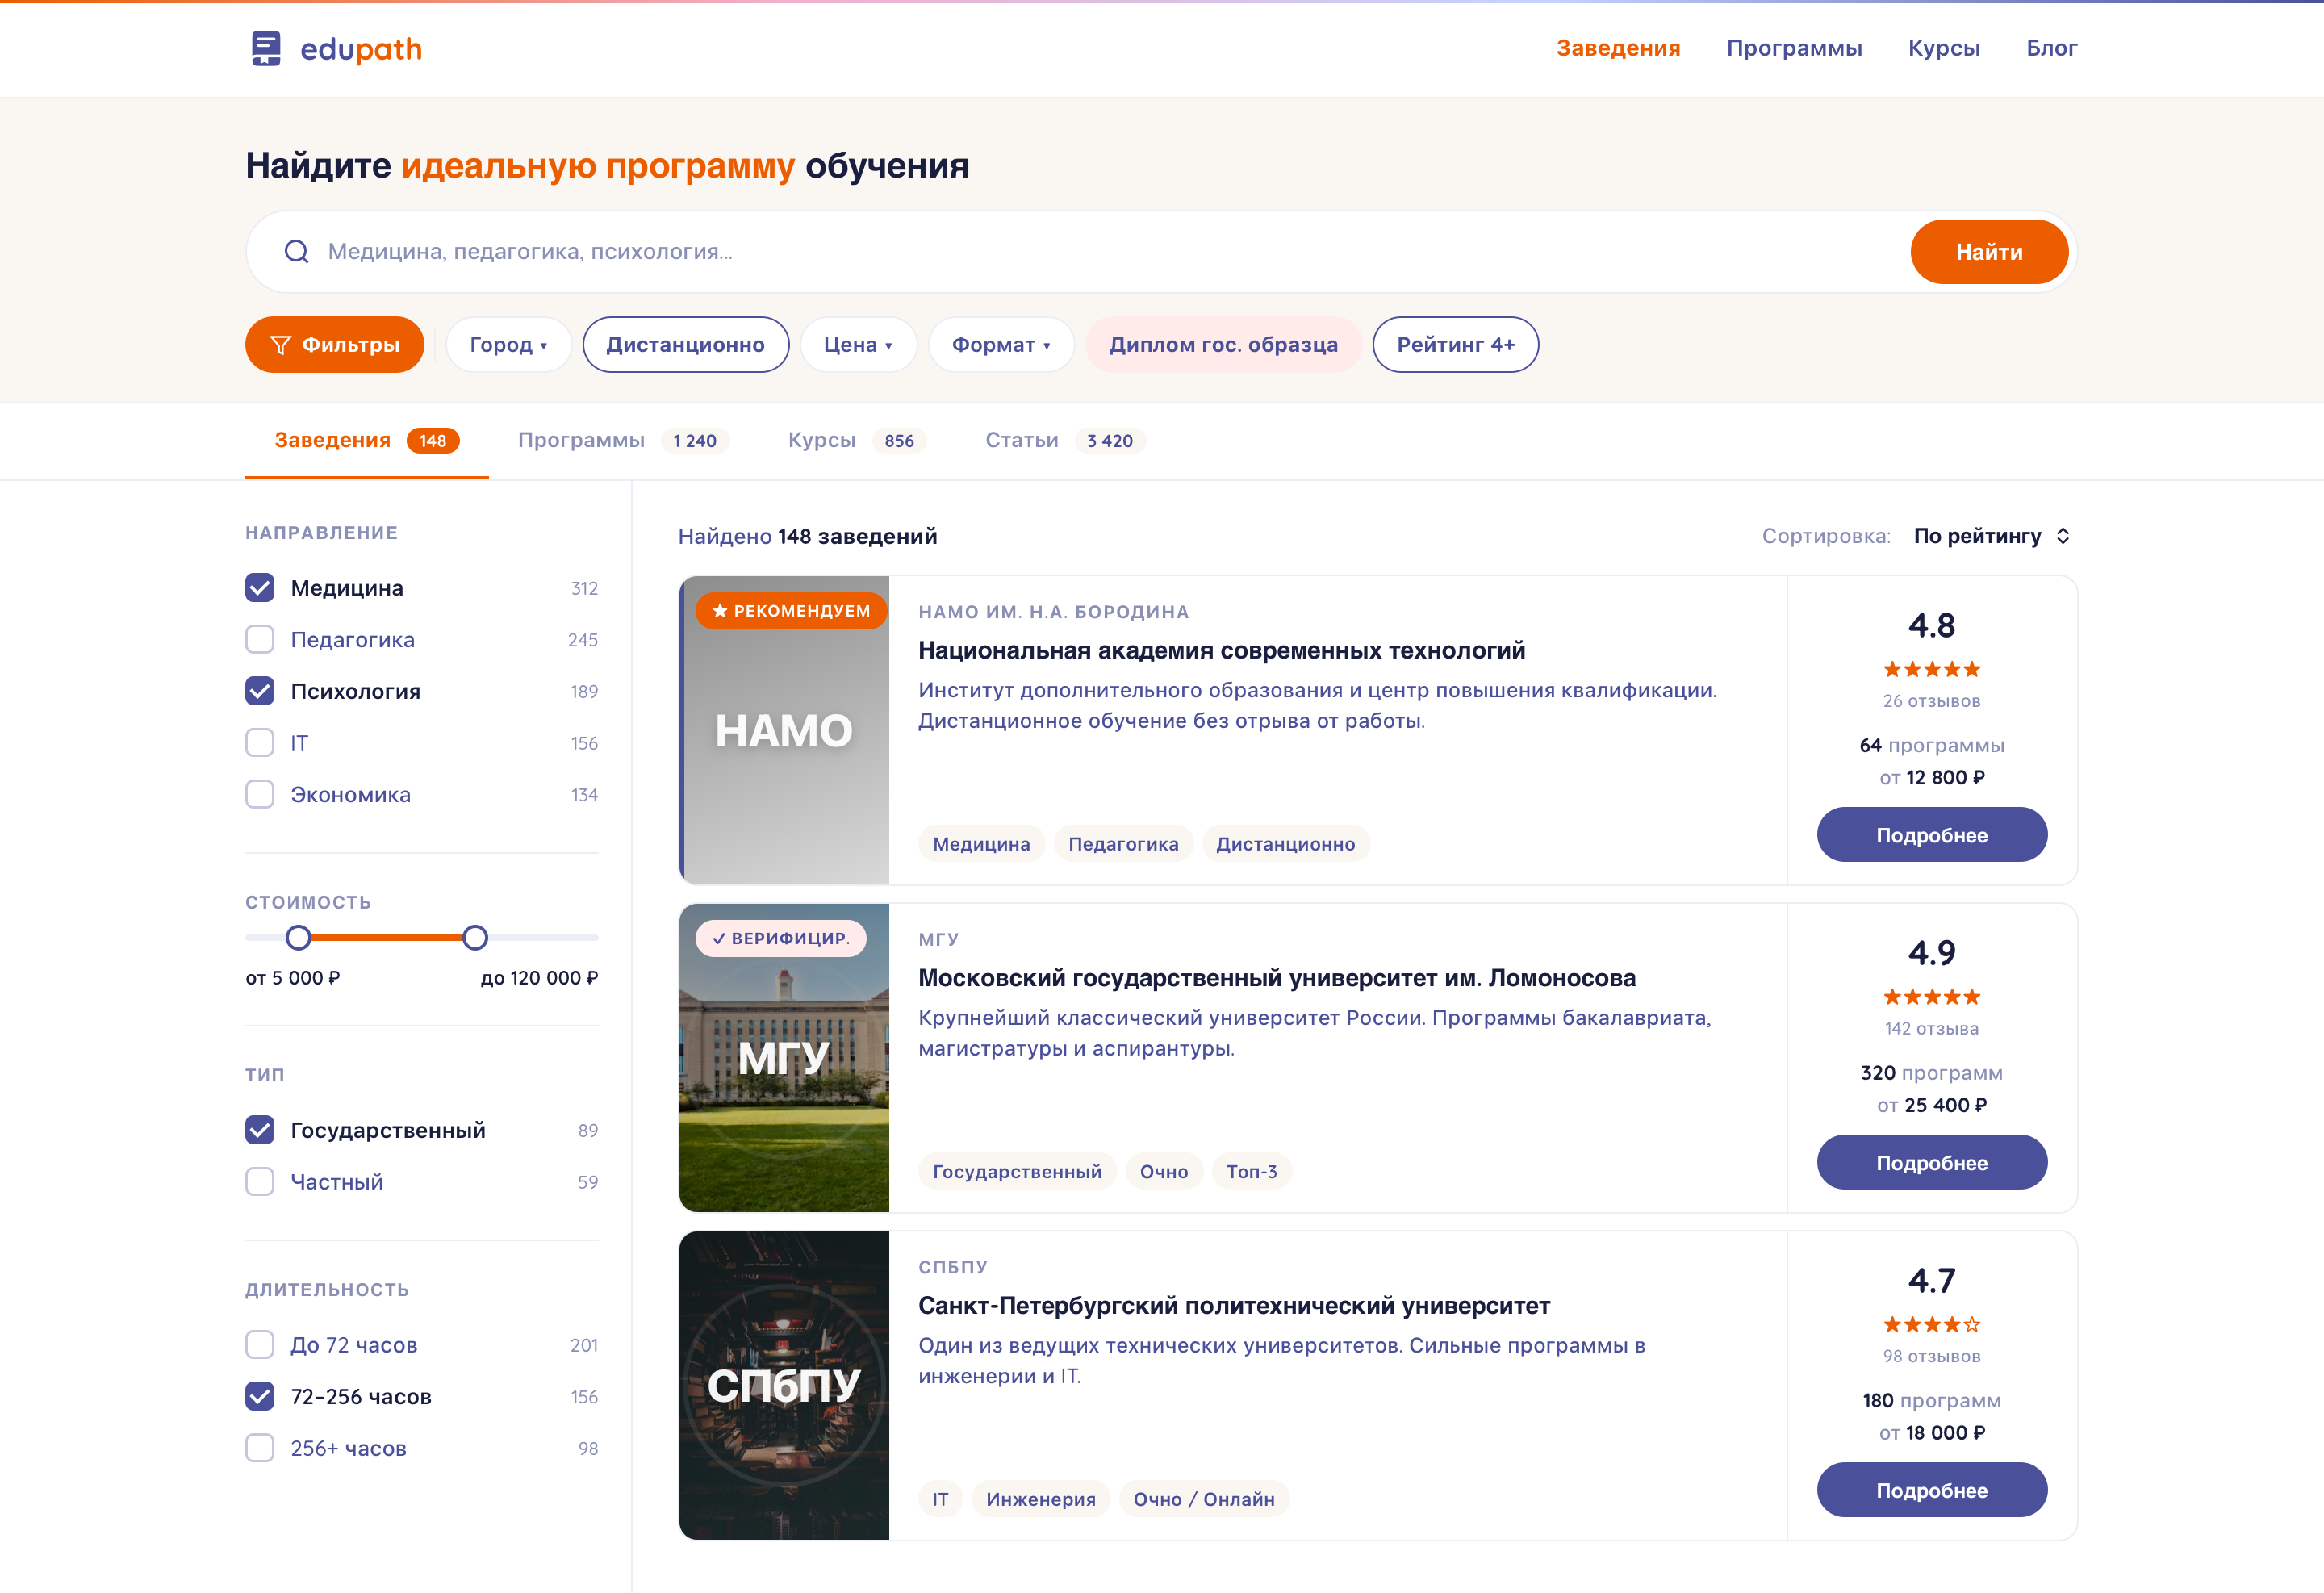Click the Педагогика tag on НАМО card
The image size is (2324, 1593).
1123,844
